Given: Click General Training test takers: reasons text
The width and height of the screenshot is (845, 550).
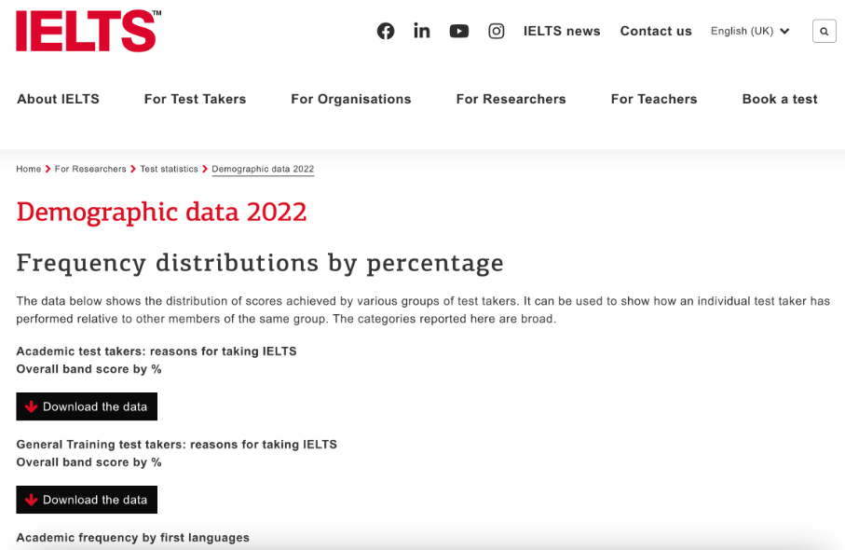Looking at the screenshot, I should click(x=177, y=445).
